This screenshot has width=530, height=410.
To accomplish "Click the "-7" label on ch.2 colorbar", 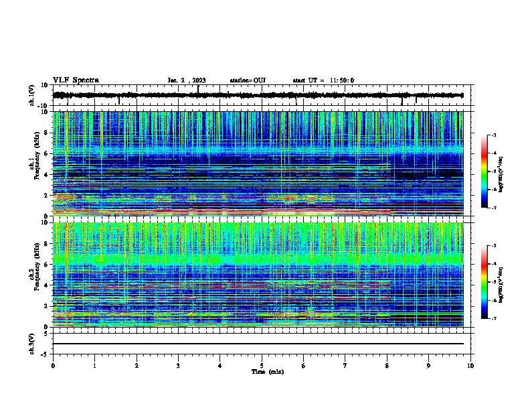I will [494, 319].
